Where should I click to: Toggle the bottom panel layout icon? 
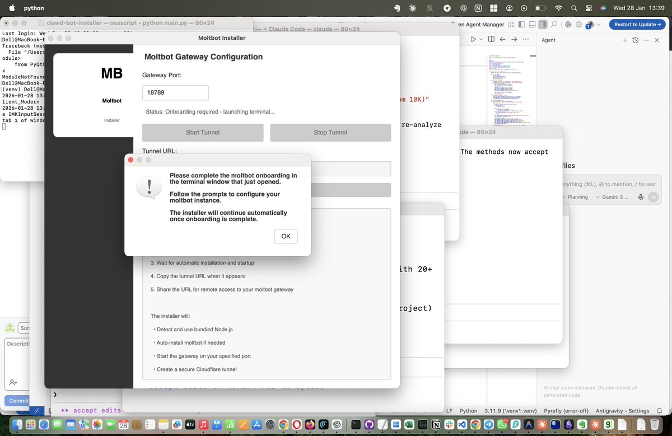point(532,25)
